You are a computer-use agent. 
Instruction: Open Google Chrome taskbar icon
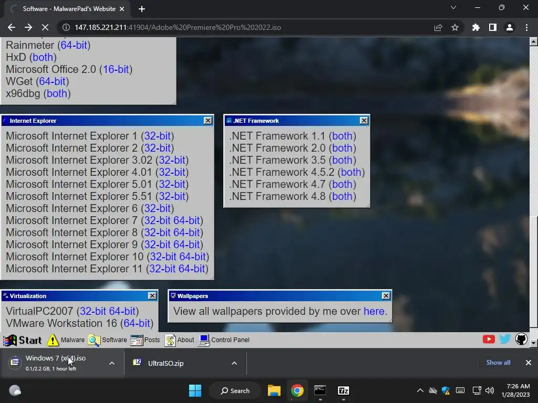(297, 390)
